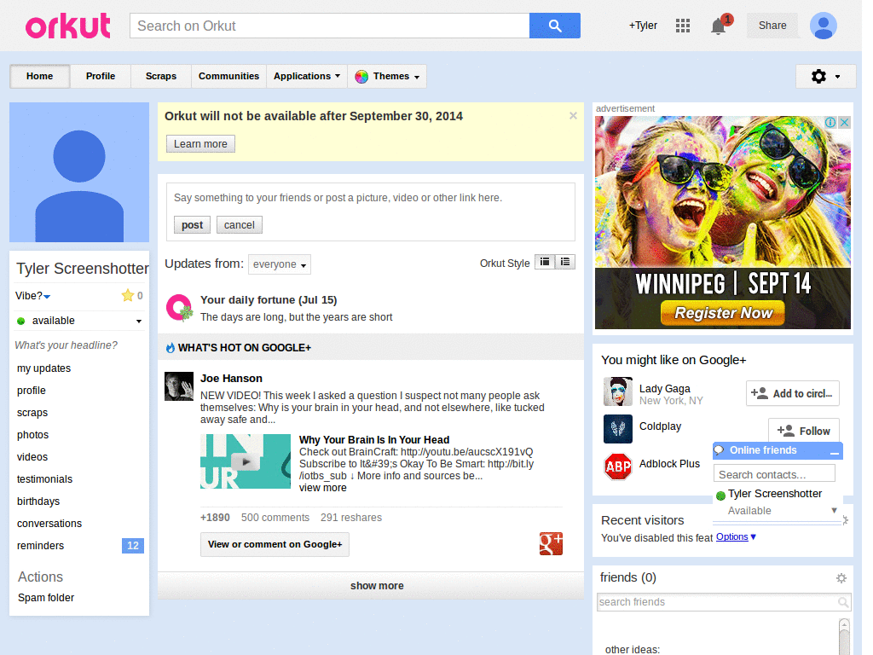Close the advertisement with X icon

point(845,123)
